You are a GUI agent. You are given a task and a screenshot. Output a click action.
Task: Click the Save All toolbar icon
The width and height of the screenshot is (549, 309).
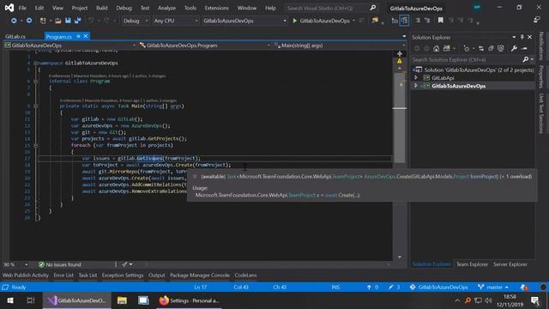tap(77, 21)
